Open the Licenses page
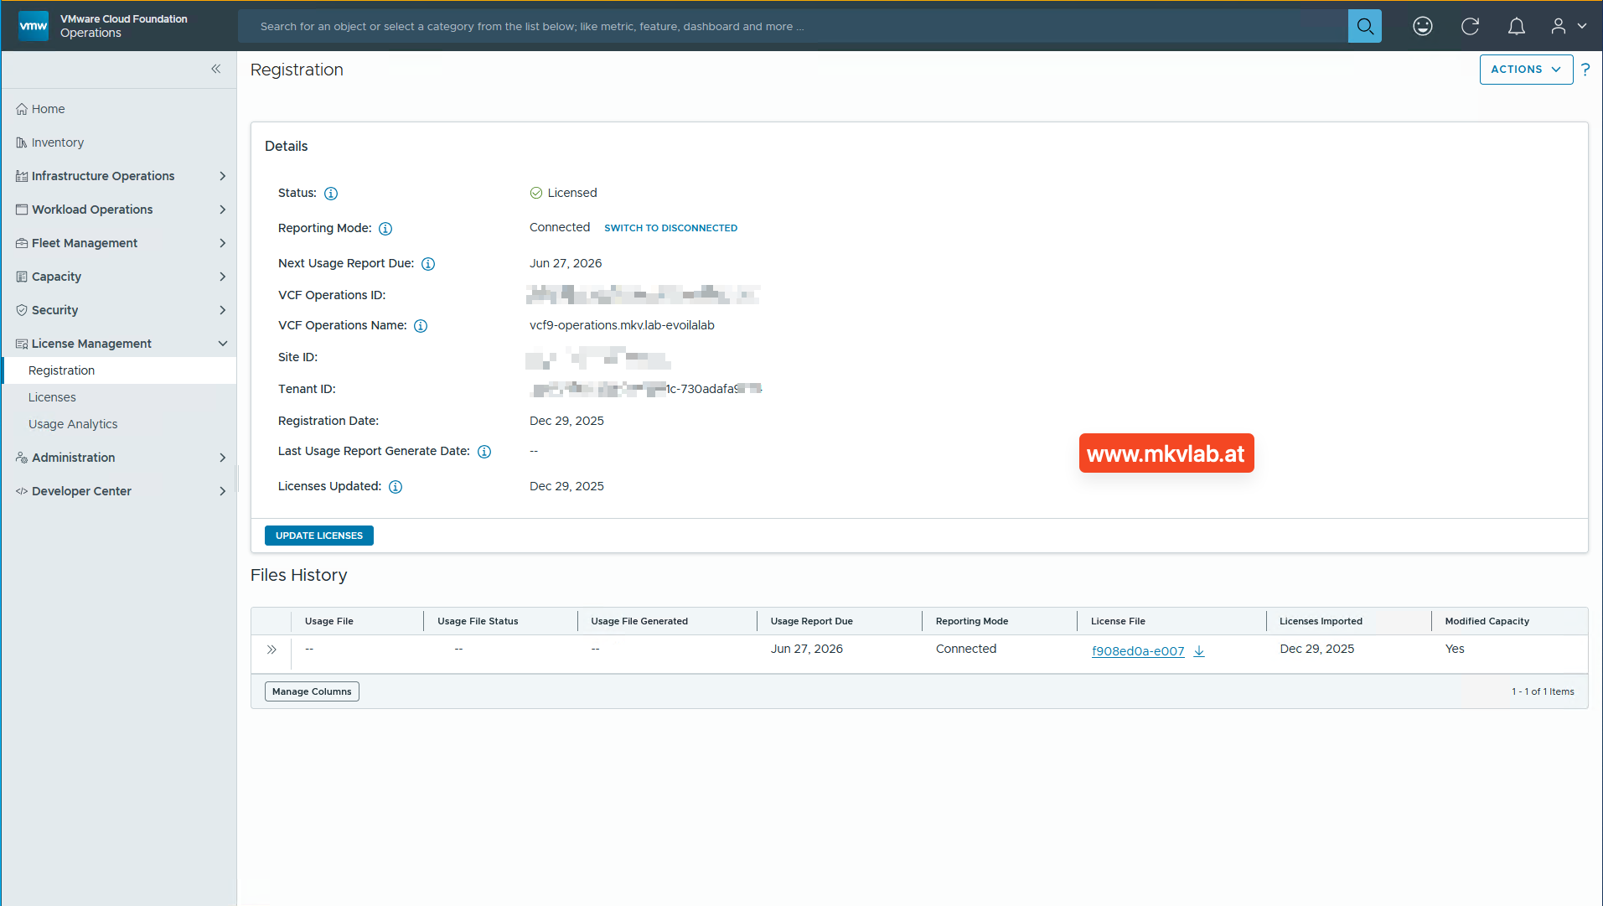Screen dimensions: 1603x906 [x=52, y=397]
